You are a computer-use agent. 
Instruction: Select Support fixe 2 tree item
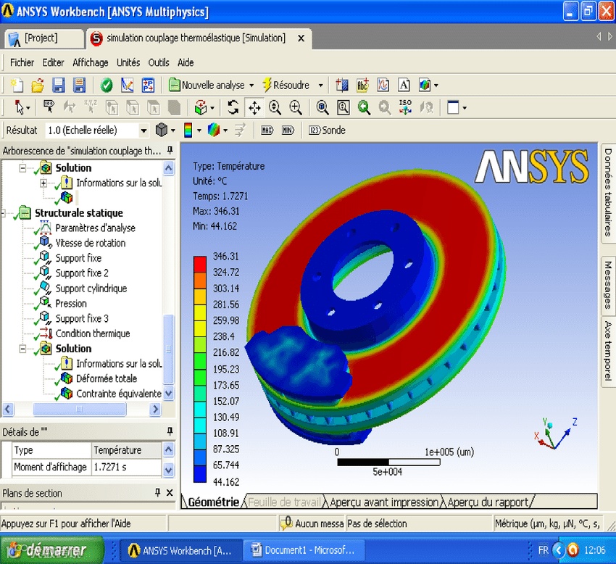pos(82,273)
